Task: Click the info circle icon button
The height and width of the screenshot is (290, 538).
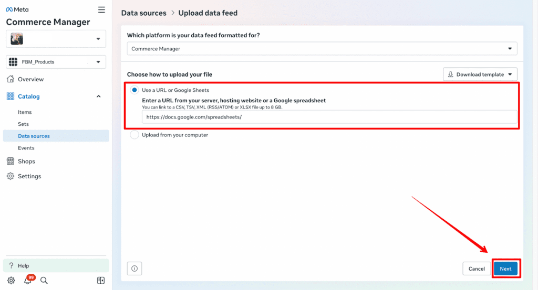Action: [134, 268]
